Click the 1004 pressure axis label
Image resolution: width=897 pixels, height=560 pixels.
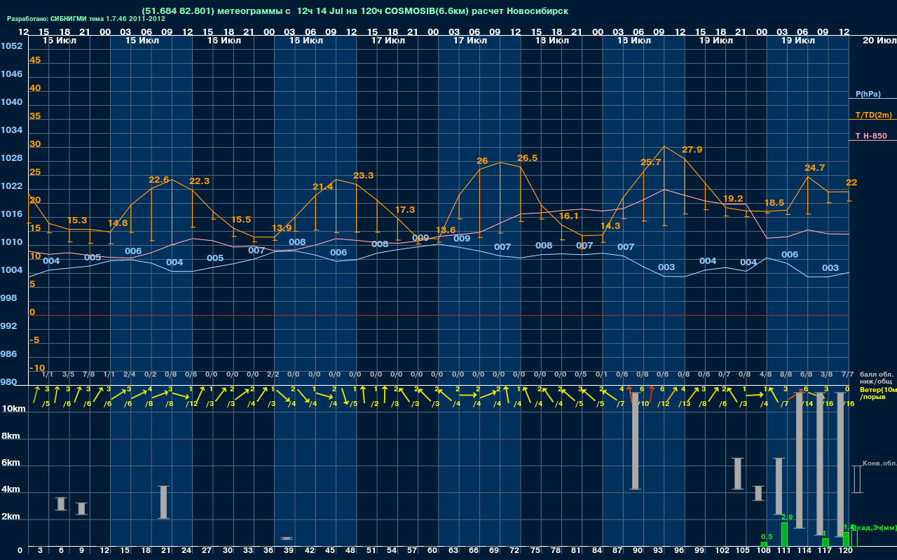(11, 270)
